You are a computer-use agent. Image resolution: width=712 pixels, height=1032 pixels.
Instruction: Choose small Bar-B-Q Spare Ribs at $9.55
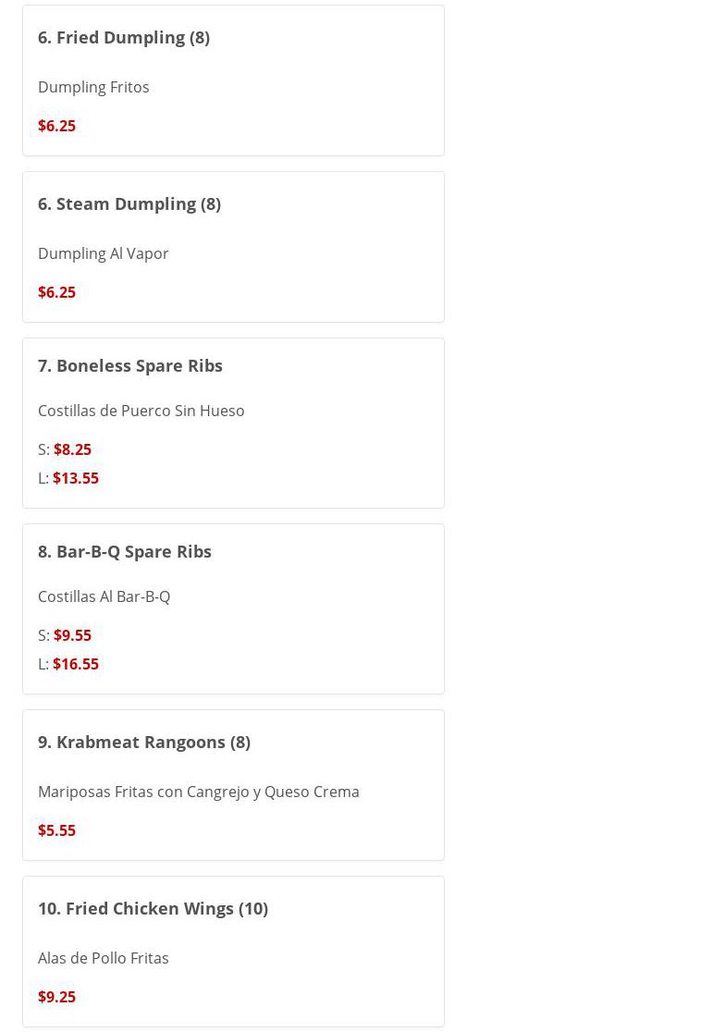pyautogui.click(x=72, y=635)
